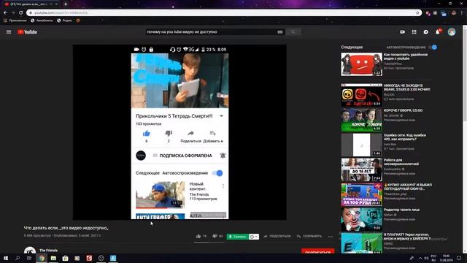Dislike the video with thumbs down

(215, 236)
